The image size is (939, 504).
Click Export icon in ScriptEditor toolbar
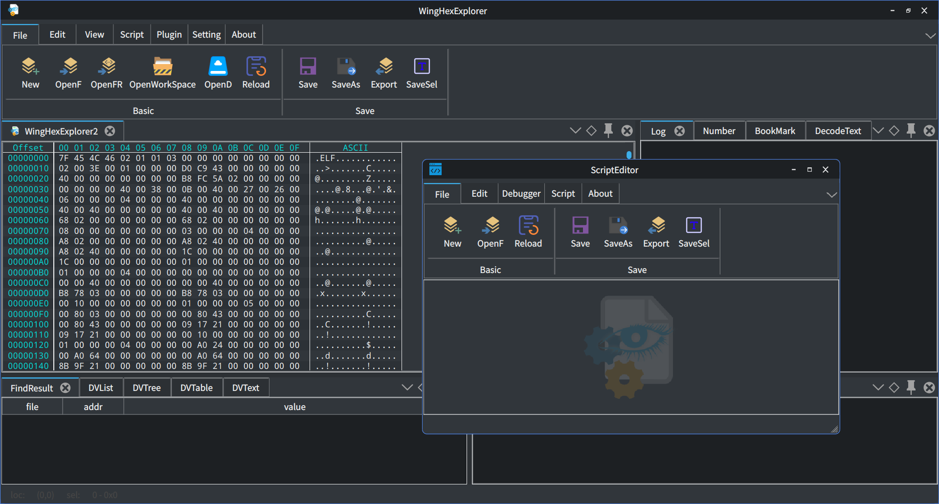click(656, 226)
